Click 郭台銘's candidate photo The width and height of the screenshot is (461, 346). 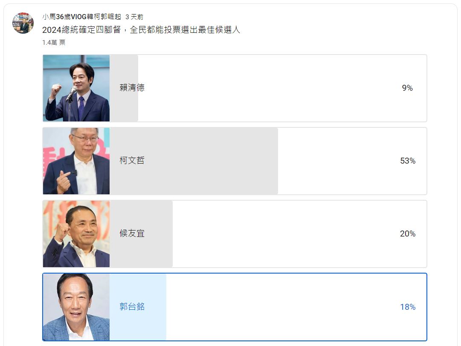(76, 306)
